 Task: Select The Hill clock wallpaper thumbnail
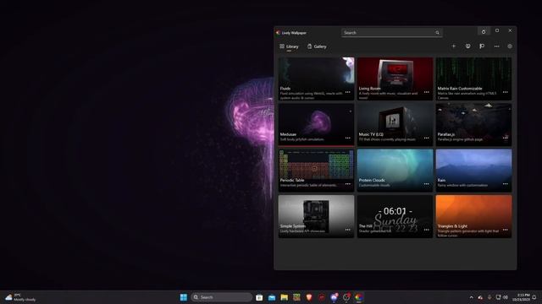coord(395,216)
